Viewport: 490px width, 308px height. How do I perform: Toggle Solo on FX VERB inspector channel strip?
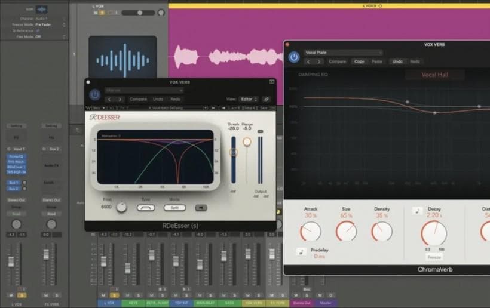click(x=57, y=295)
